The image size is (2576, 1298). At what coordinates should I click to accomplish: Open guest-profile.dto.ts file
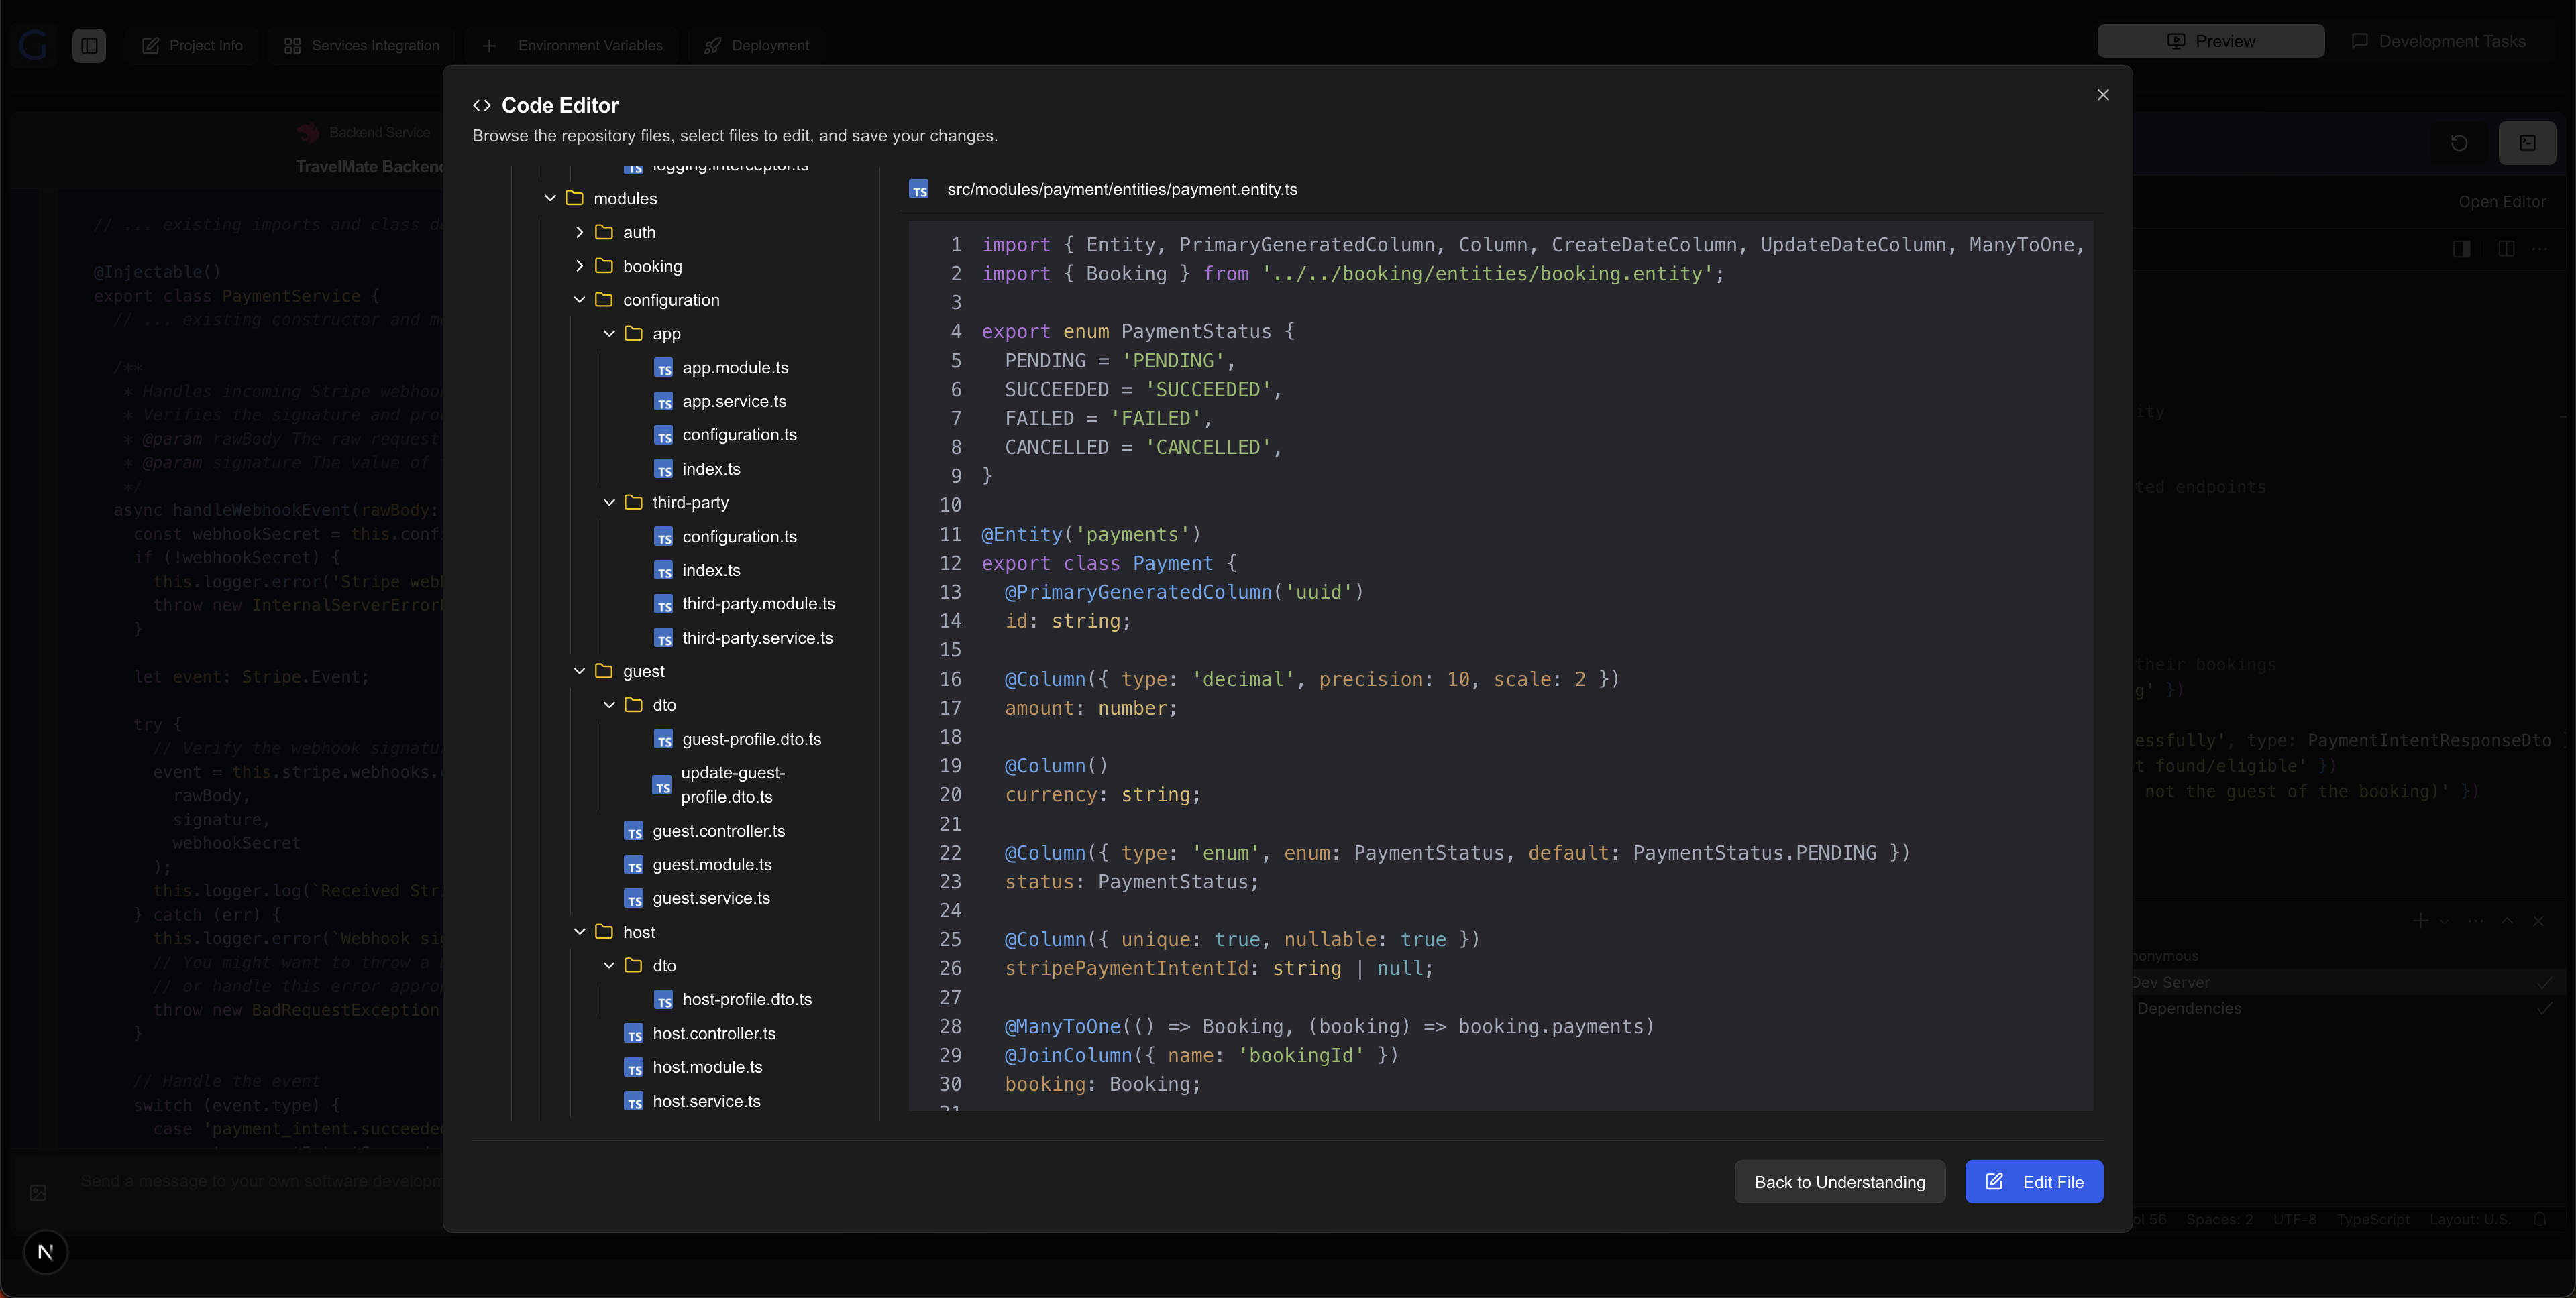tap(751, 738)
